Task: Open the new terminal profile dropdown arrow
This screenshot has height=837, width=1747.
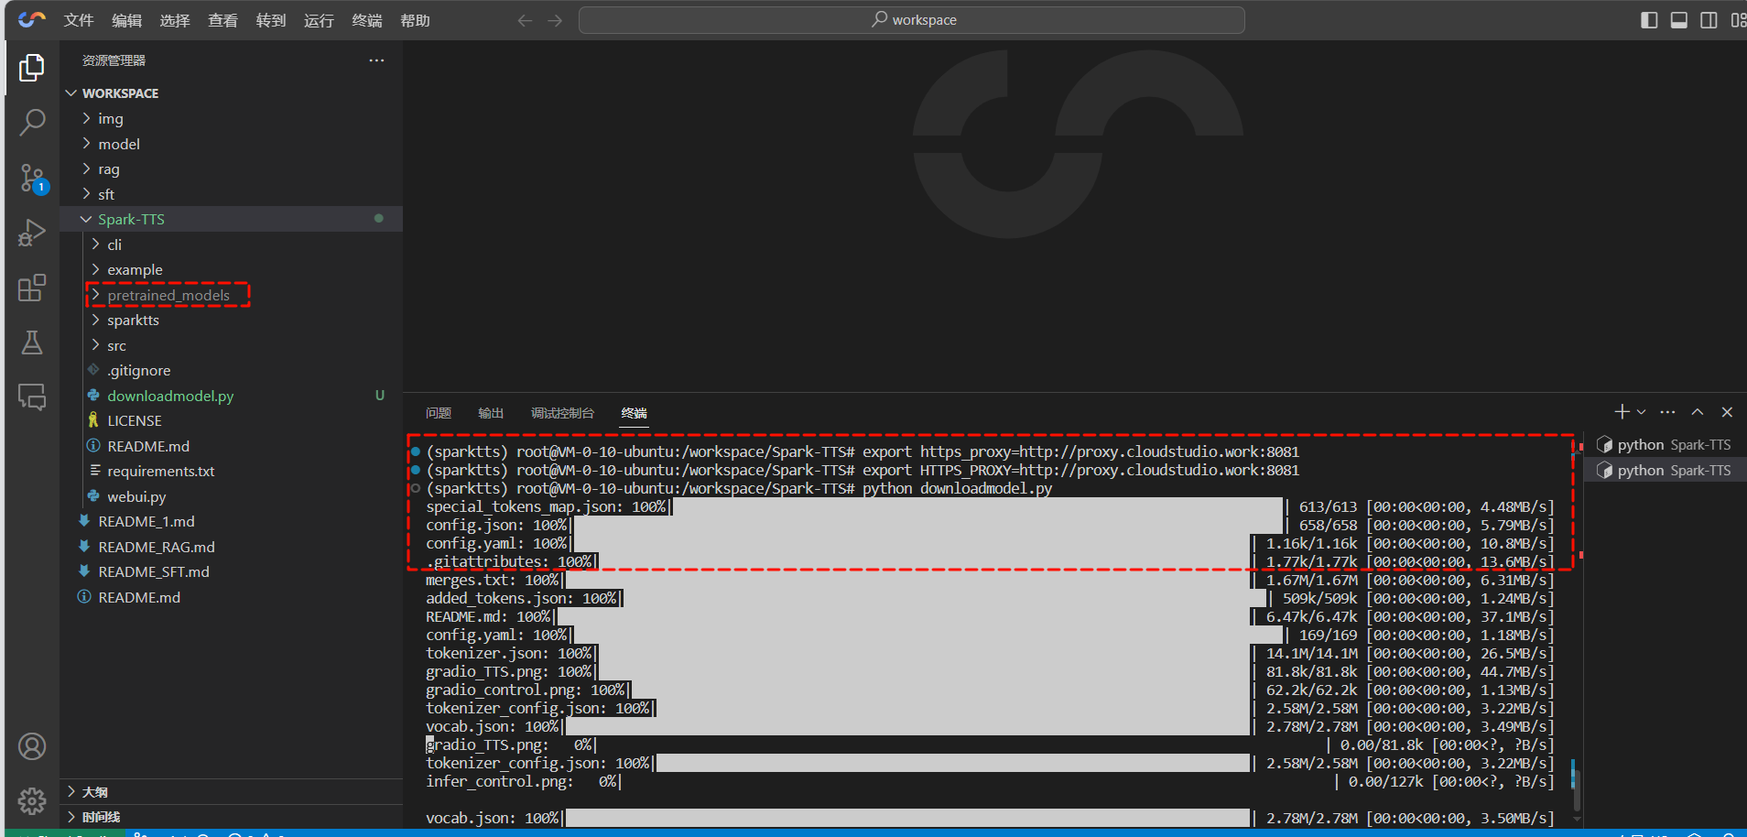Action: 1641,412
